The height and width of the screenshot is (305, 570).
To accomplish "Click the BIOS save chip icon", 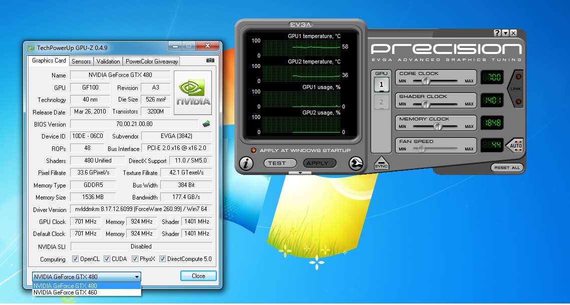I will point(206,124).
